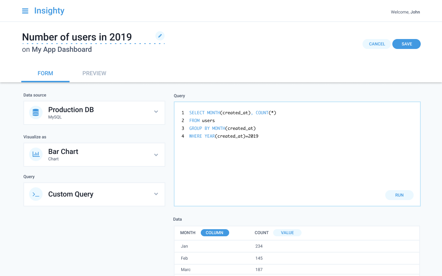Select the VALUE pill next to COUNT
Screen dimensions: 442x276
click(287, 232)
